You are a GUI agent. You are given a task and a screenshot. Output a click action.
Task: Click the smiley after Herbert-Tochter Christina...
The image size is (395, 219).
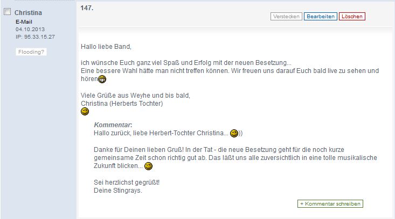click(x=234, y=133)
